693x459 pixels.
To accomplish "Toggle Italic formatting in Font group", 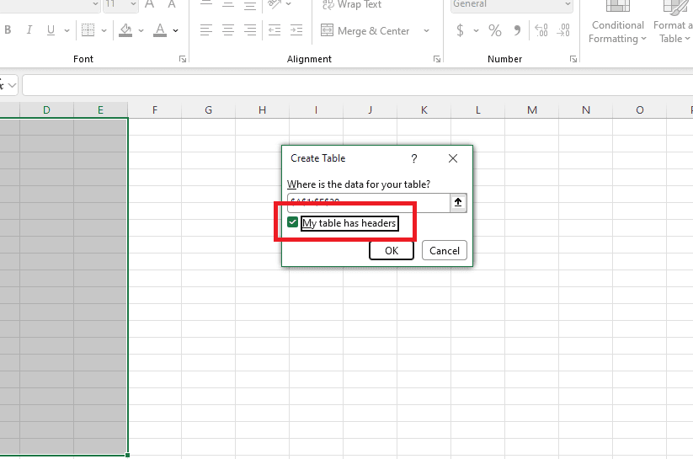I will click(x=29, y=30).
